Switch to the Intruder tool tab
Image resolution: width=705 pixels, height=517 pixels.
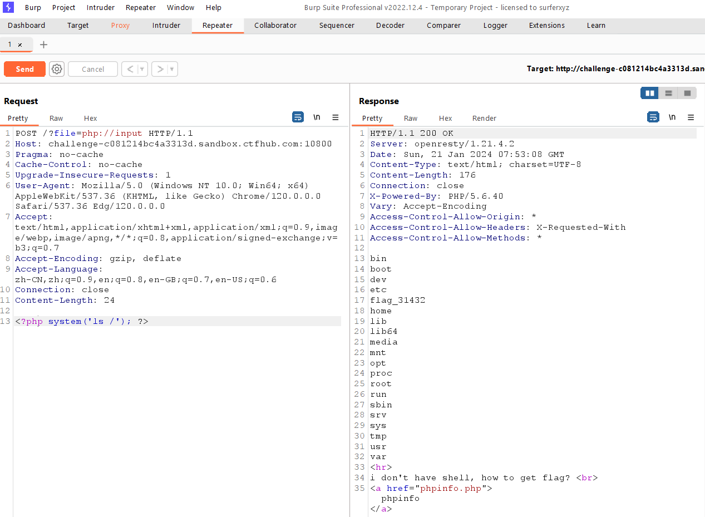[166, 26]
